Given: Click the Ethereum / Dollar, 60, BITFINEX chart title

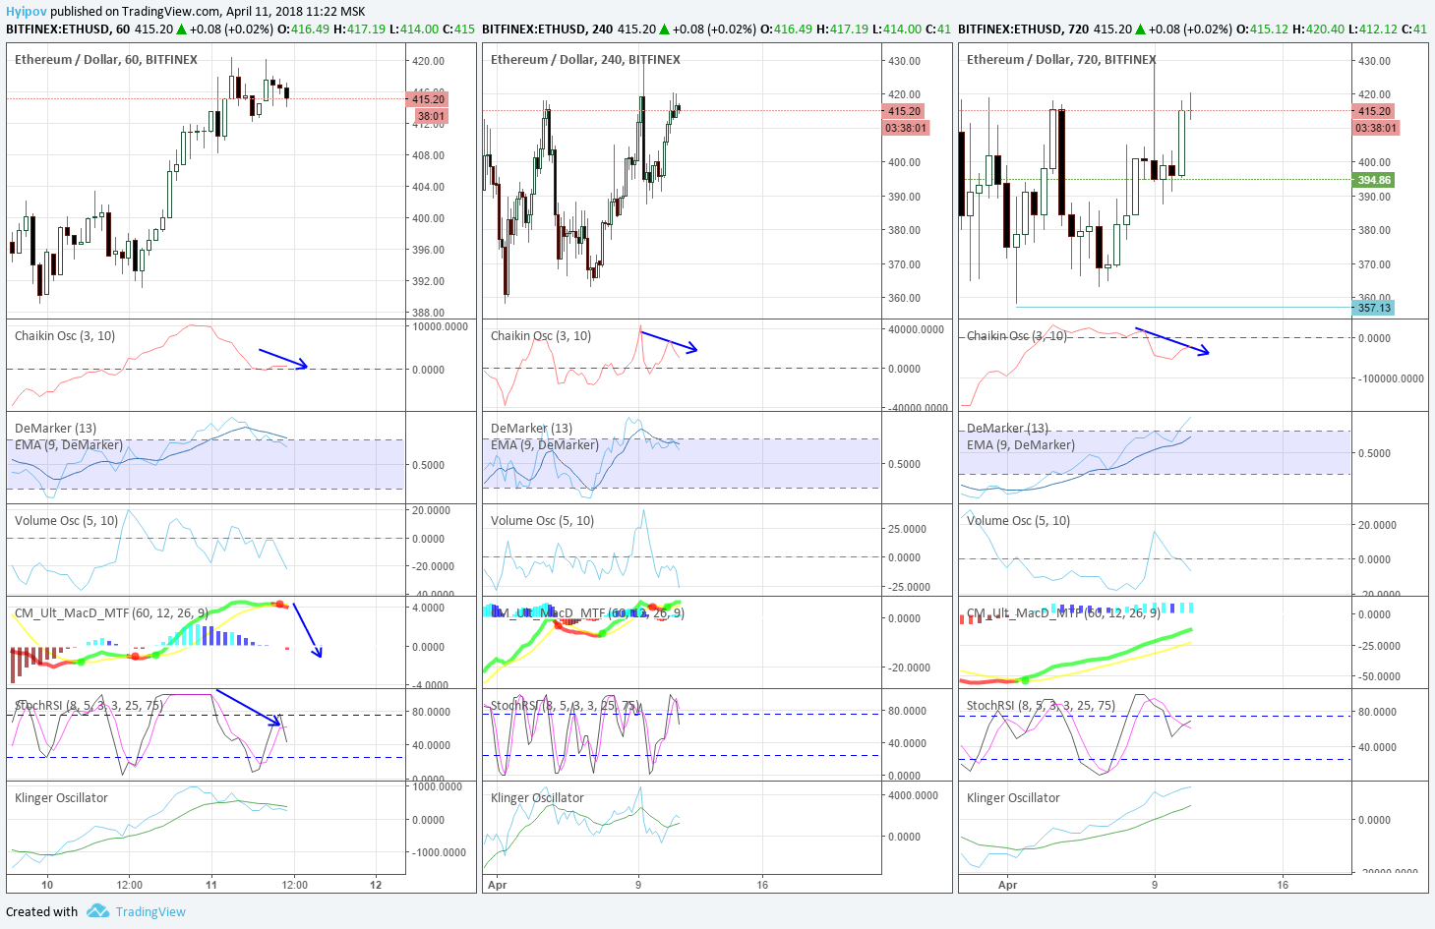Looking at the screenshot, I should (106, 59).
